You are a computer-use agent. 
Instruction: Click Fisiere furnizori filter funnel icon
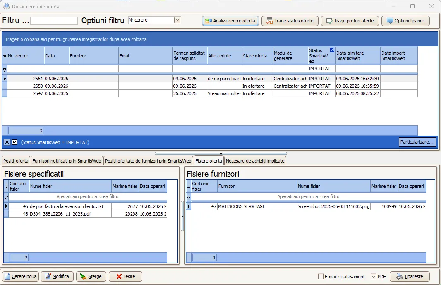coord(189,198)
